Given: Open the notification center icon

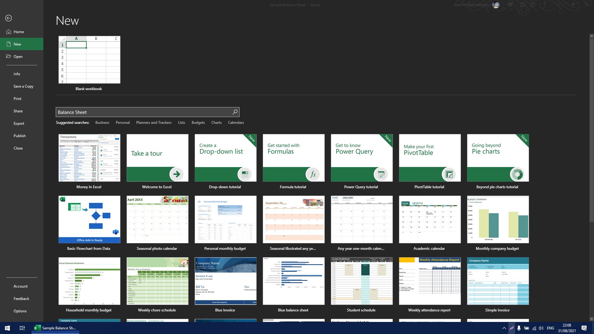Looking at the screenshot, I should click(x=584, y=328).
